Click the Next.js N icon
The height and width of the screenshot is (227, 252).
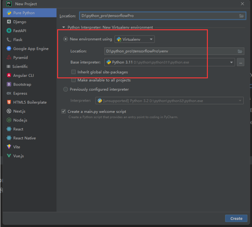[x=9, y=111]
